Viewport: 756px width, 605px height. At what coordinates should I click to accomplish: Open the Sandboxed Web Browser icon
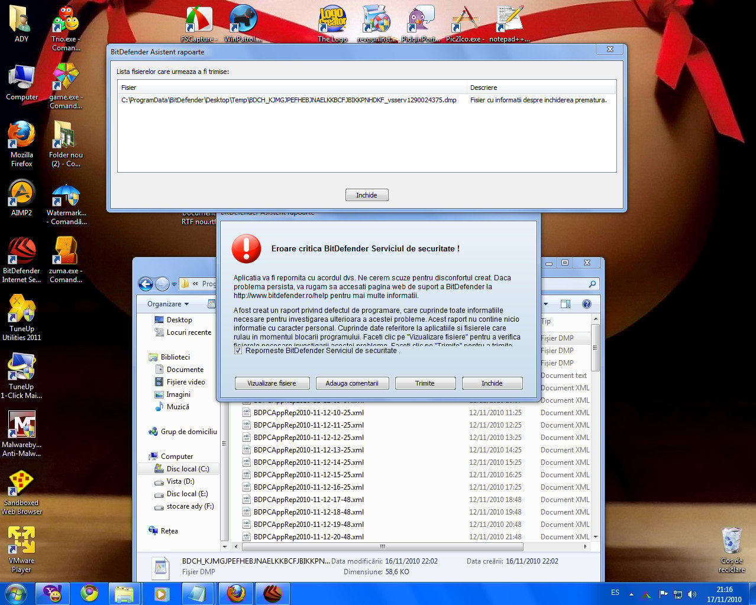[x=22, y=492]
